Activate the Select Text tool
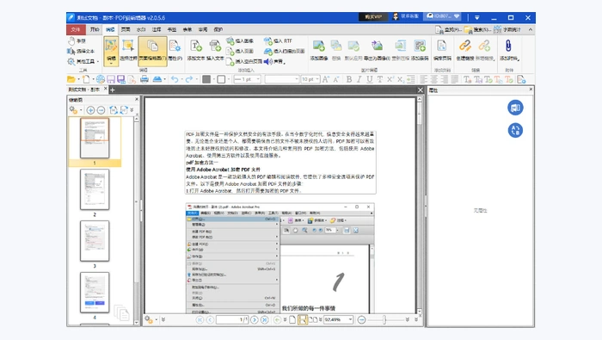 coord(81,51)
